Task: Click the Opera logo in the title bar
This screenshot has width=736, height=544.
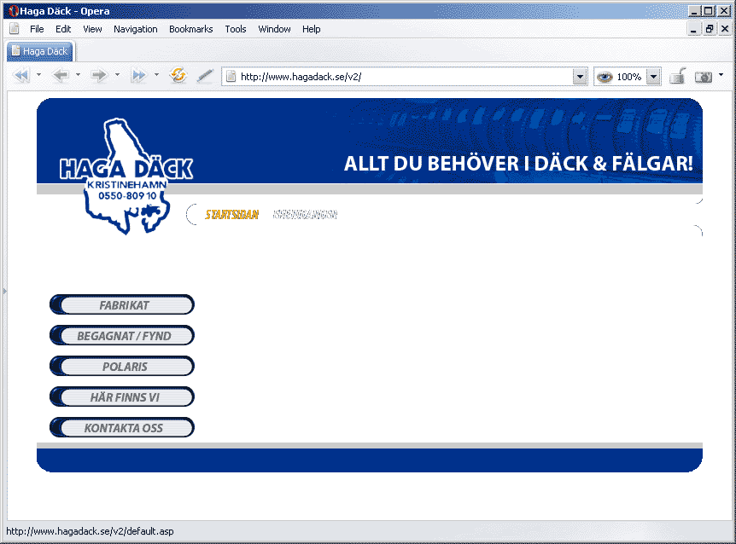Action: click(13, 11)
